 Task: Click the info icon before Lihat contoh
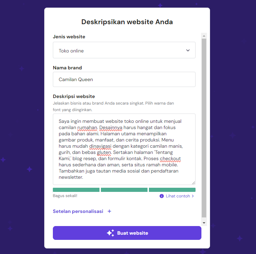(161, 196)
